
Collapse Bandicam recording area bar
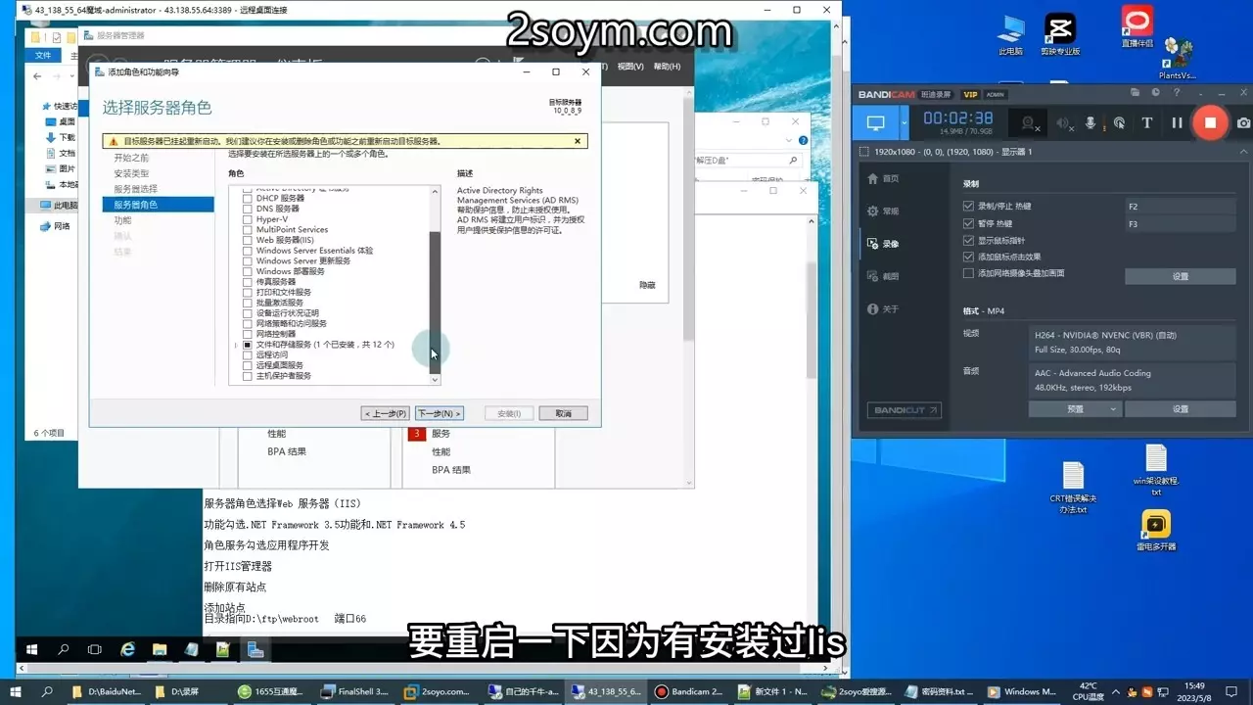[1242, 152]
